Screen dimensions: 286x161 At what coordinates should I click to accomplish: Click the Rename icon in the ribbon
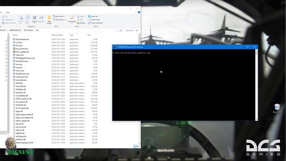tap(41, 18)
